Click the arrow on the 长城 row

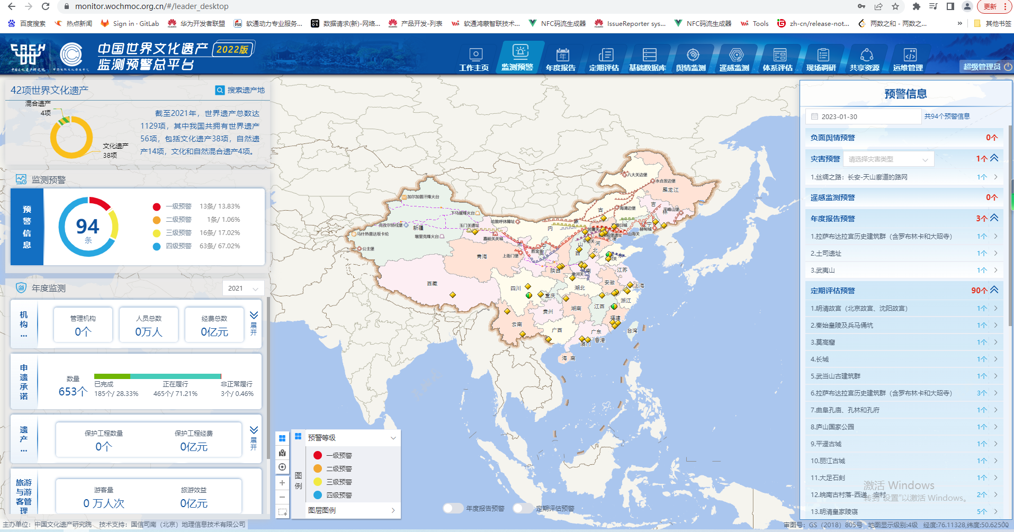click(x=995, y=359)
